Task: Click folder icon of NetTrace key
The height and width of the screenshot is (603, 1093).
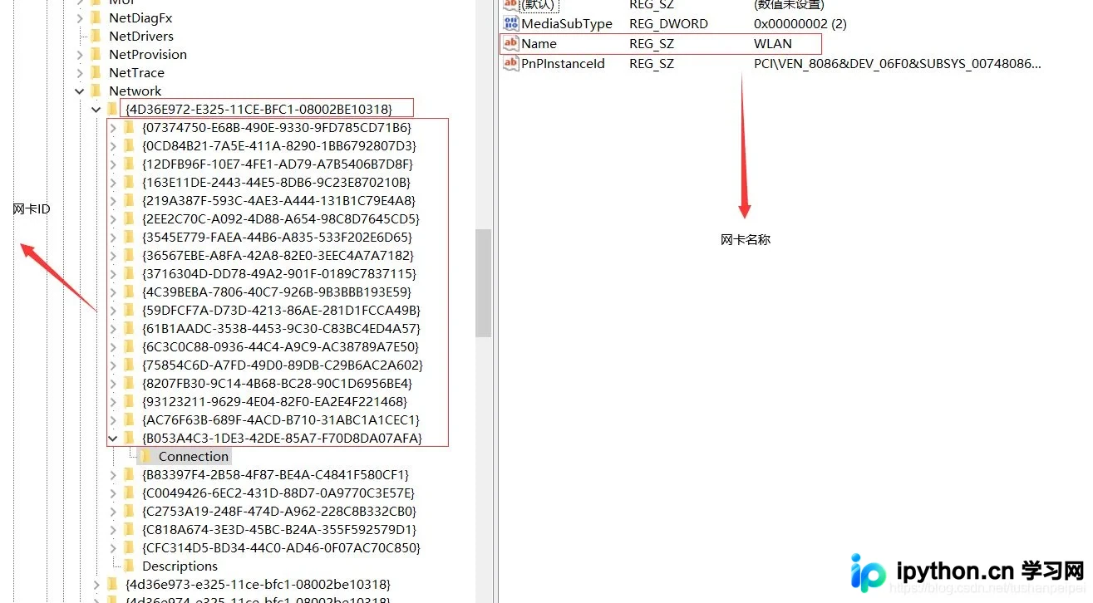Action: (x=96, y=72)
